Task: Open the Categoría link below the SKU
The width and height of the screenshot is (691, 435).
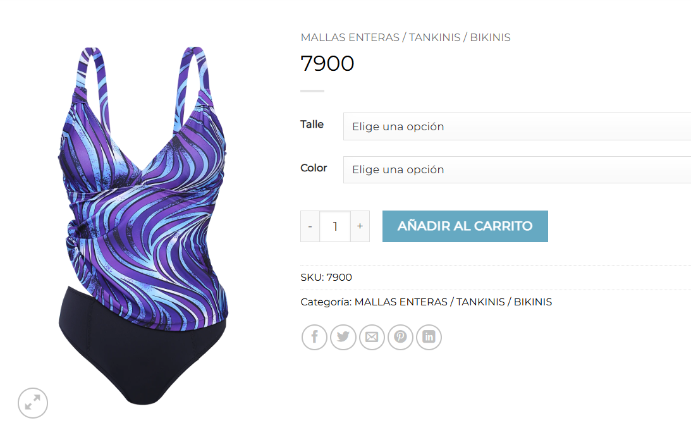Action: point(453,302)
